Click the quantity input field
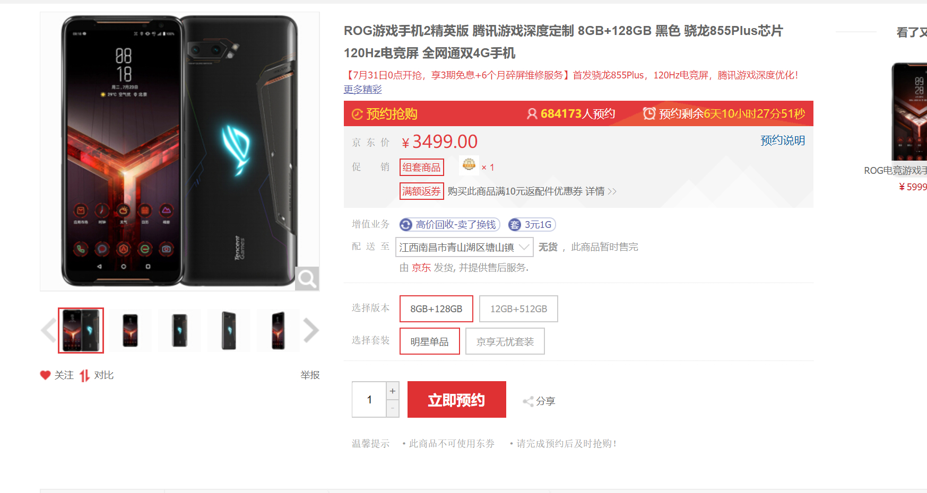 click(x=369, y=400)
